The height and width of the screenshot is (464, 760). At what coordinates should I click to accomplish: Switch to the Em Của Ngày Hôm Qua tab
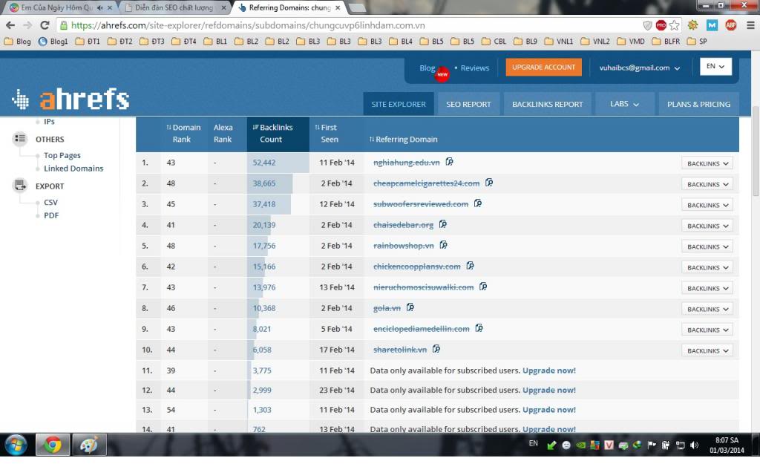coord(61,7)
